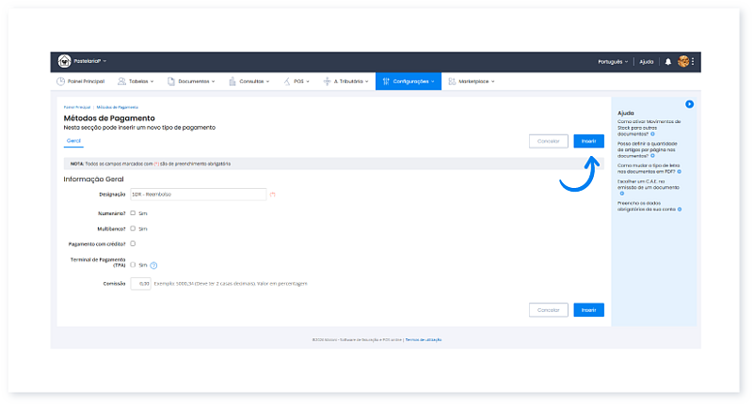Select the Geral tab
Screen dimensions: 753x406
coord(73,141)
